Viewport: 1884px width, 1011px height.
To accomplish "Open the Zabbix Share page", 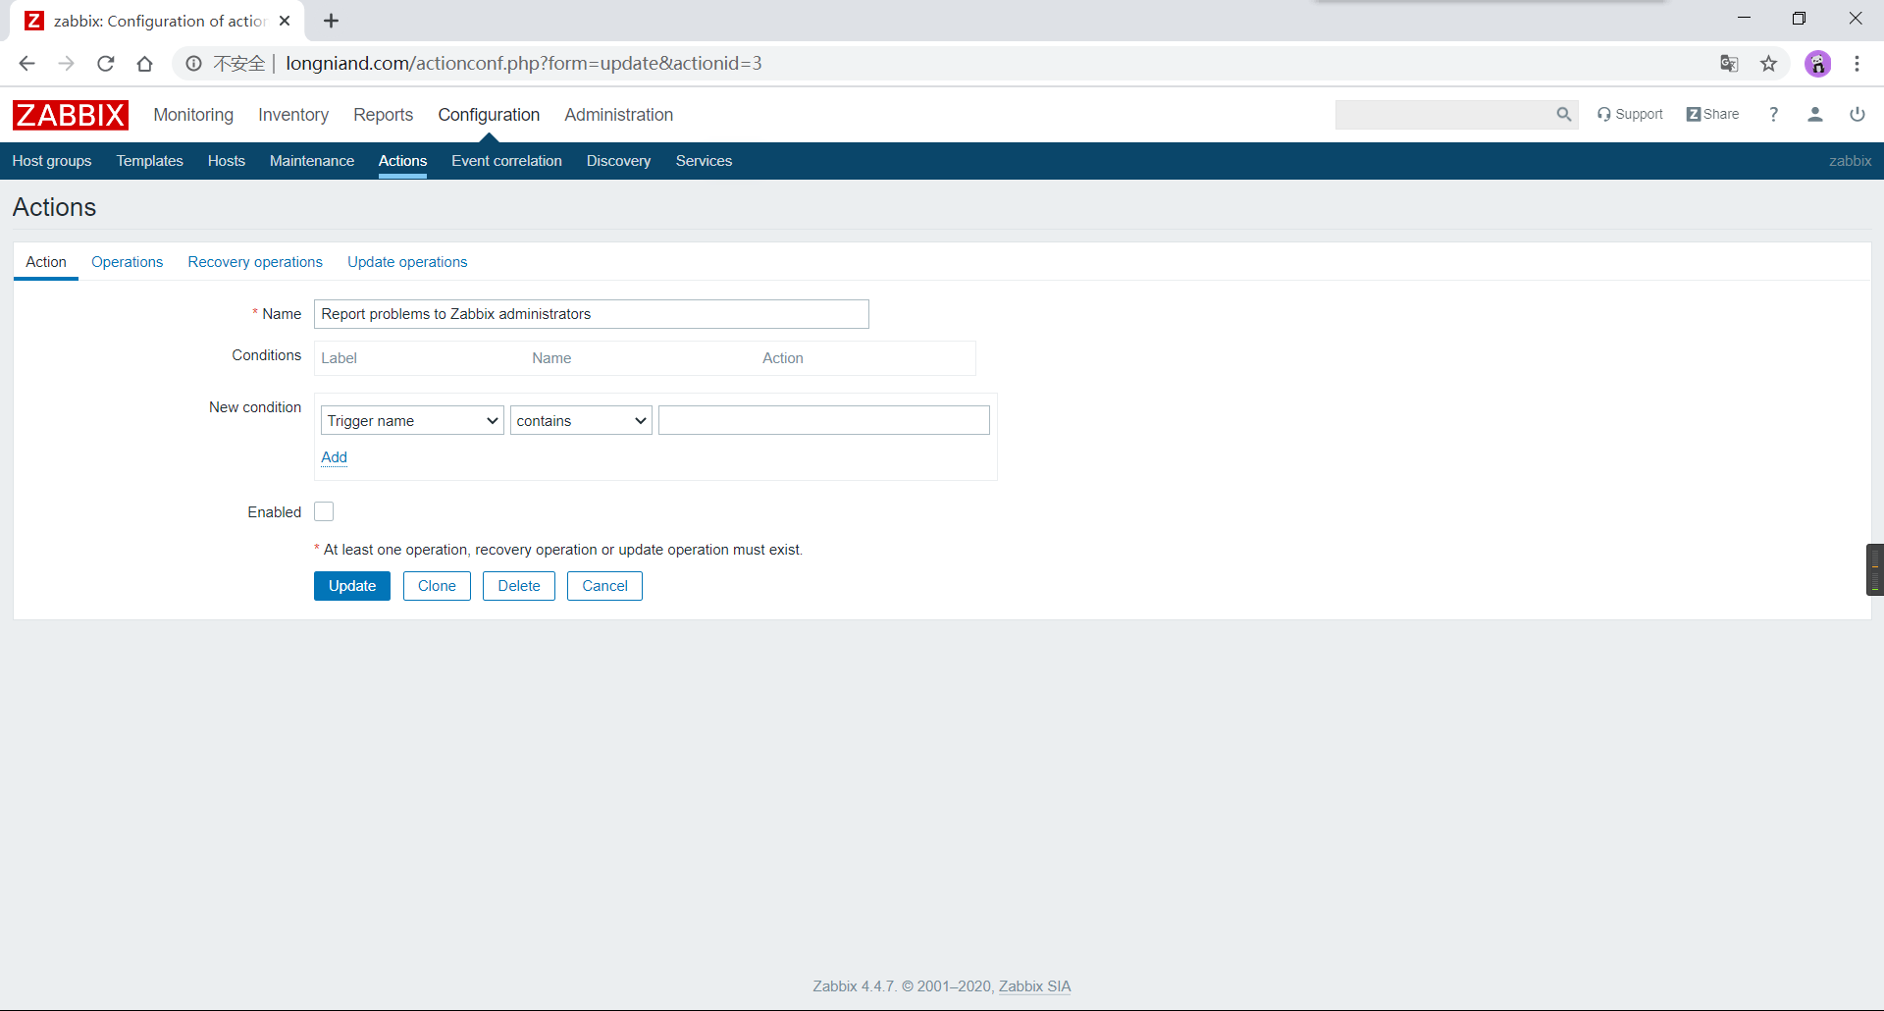I will pyautogui.click(x=1712, y=115).
